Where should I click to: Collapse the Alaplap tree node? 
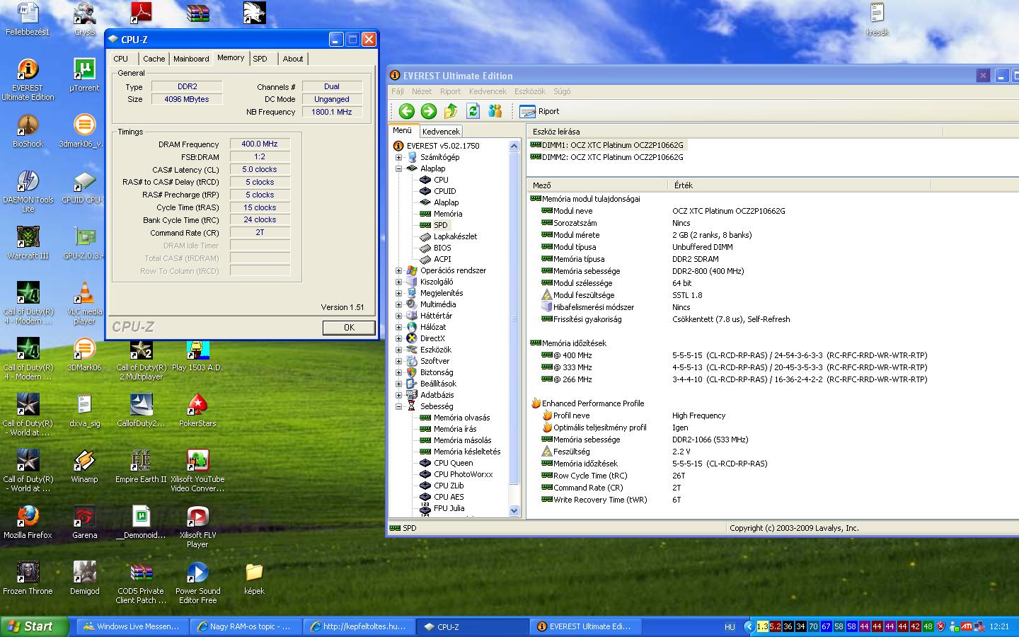(x=398, y=168)
